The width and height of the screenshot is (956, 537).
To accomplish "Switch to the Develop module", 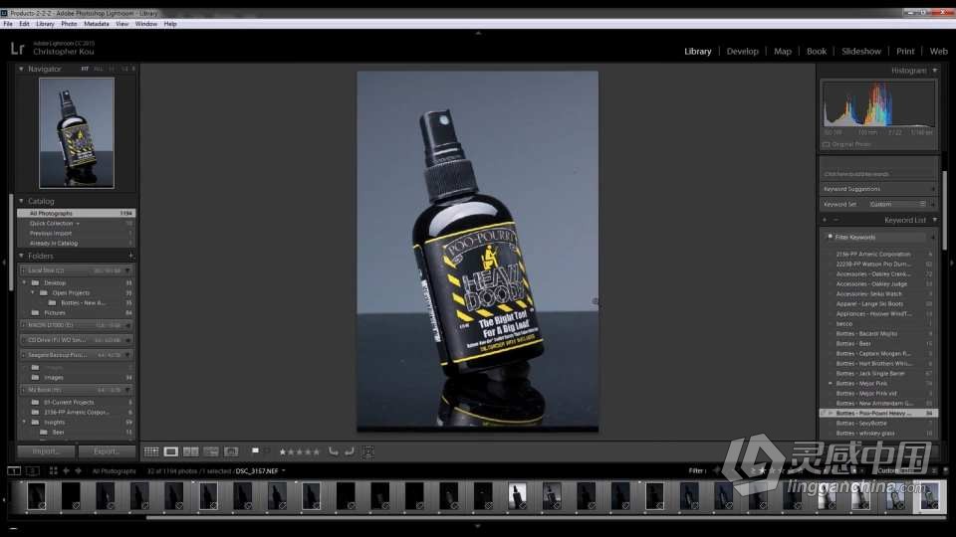I will click(742, 51).
